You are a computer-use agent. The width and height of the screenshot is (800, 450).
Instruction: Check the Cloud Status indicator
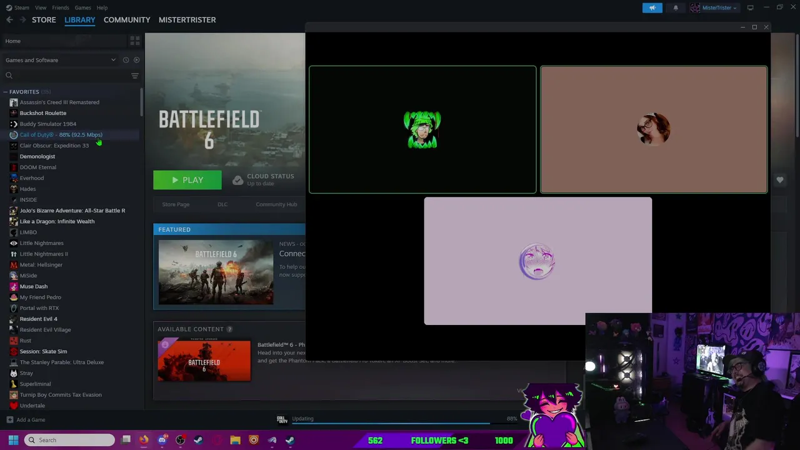point(263,180)
